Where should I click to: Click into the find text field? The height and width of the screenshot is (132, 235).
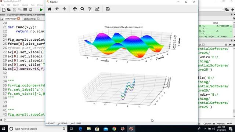point(25,120)
